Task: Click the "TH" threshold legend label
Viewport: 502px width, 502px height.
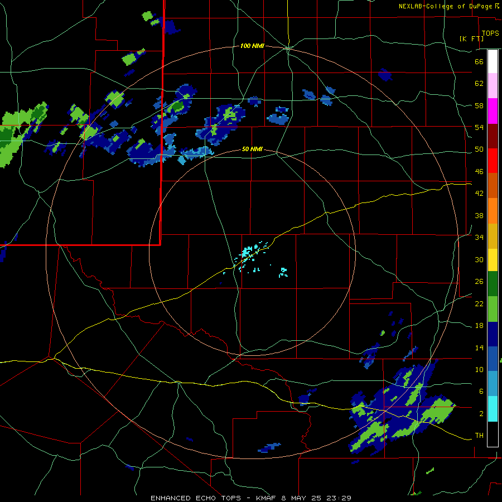Action: (x=479, y=435)
